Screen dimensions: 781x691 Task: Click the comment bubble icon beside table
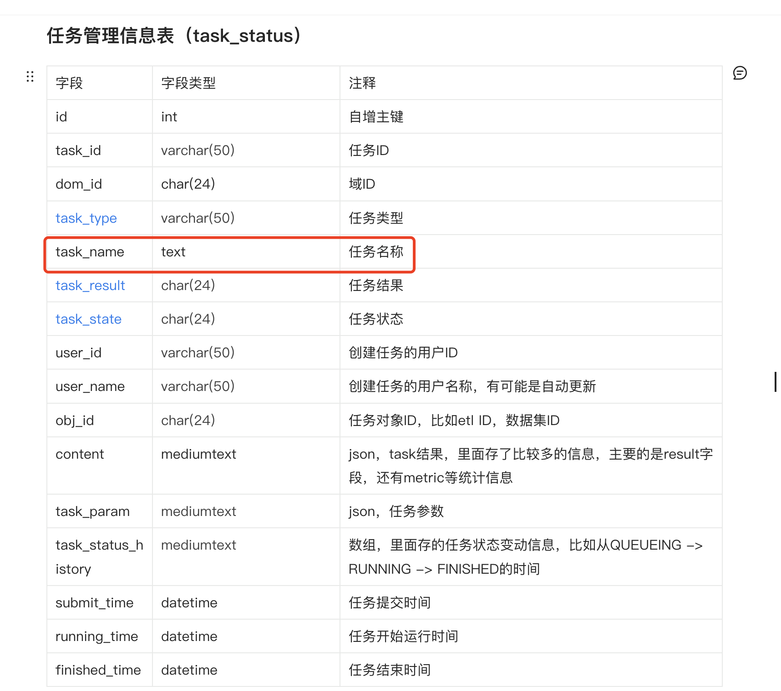click(x=740, y=73)
